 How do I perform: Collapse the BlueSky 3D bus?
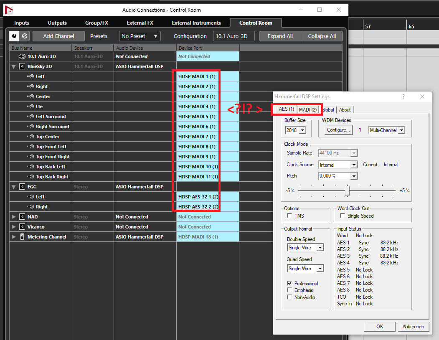pyautogui.click(x=13, y=67)
